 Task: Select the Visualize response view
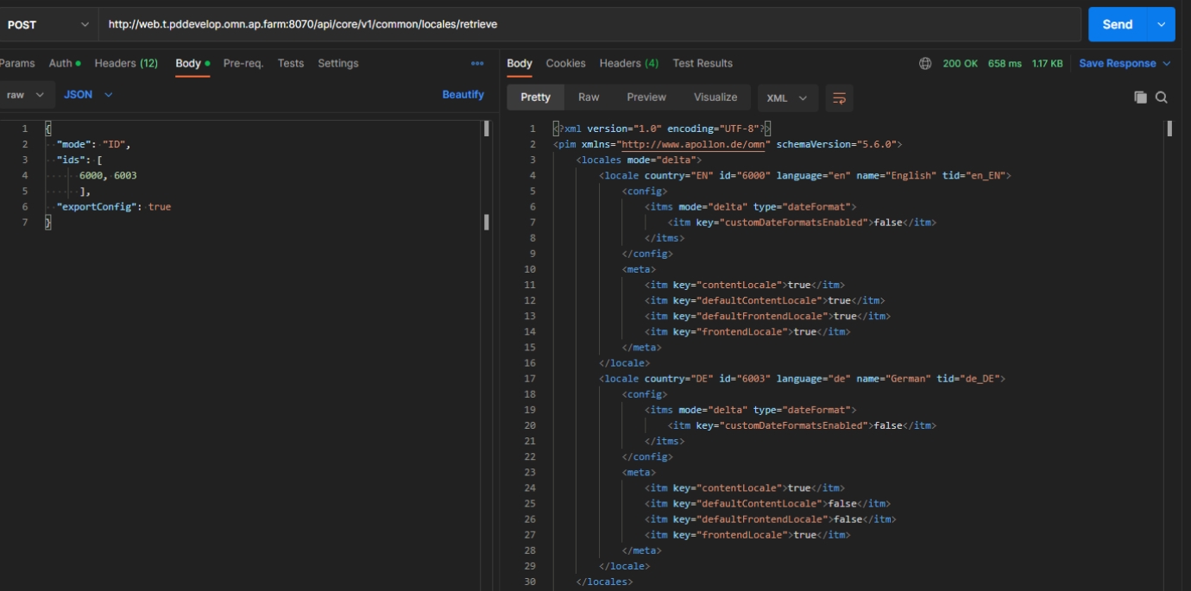pos(715,97)
